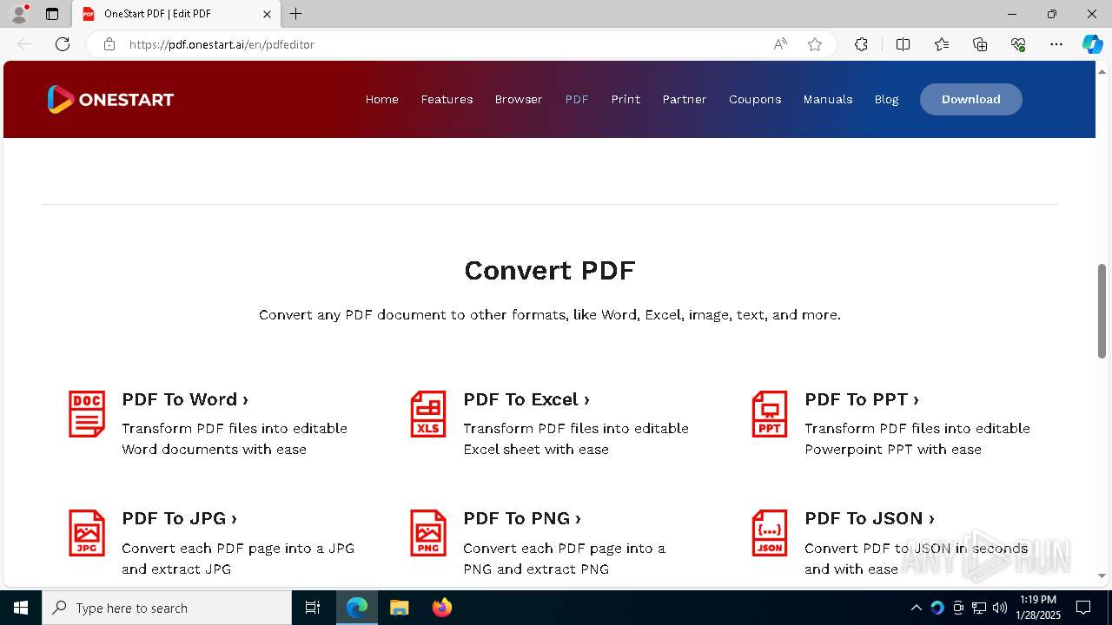Screen dimensions: 1112x625
Task: Open Task View on the taskbar
Action: 313,608
